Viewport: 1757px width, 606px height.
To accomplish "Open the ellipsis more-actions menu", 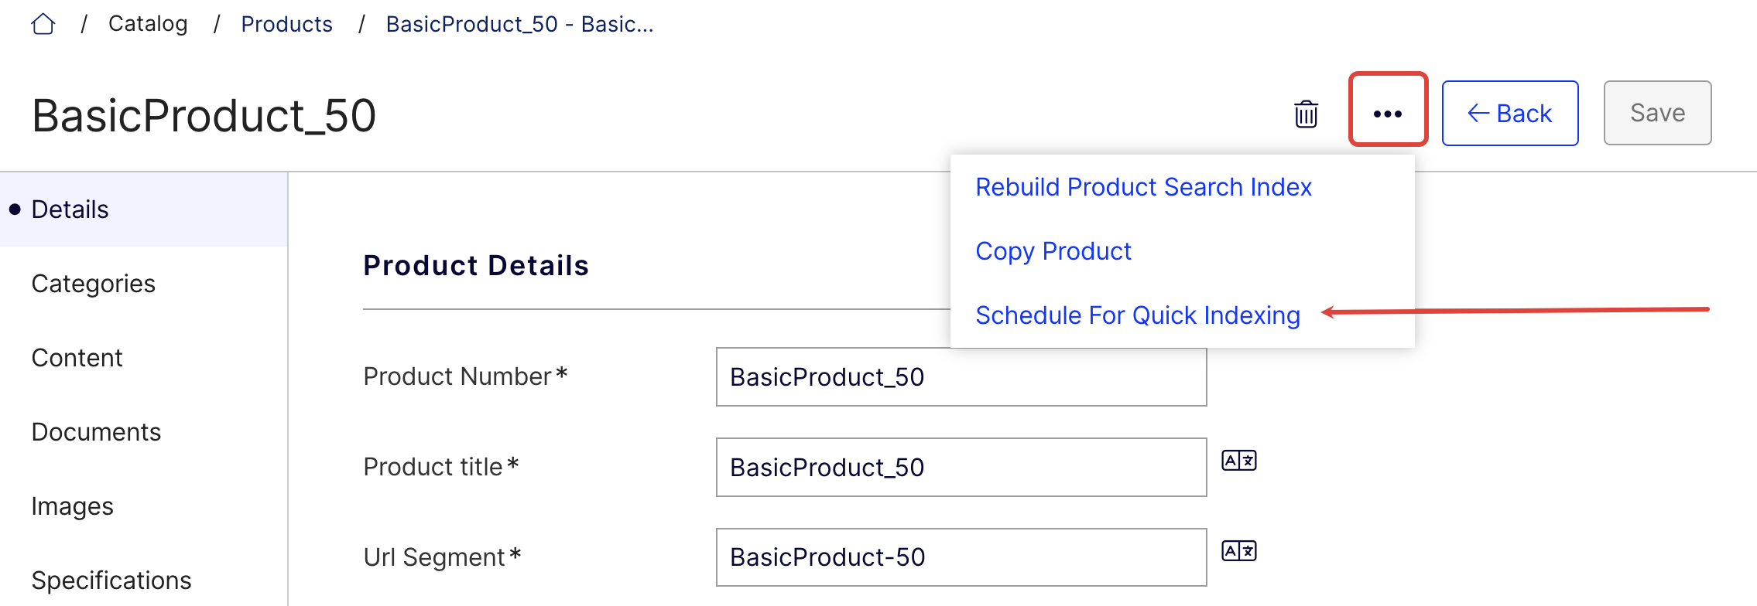I will pyautogui.click(x=1388, y=112).
